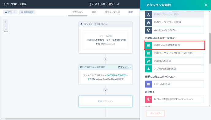Image resolution: width=211 pixels, height=120 pixels.
Task: Click the 外部のコミュニケーション section heading
Action: 160,77
